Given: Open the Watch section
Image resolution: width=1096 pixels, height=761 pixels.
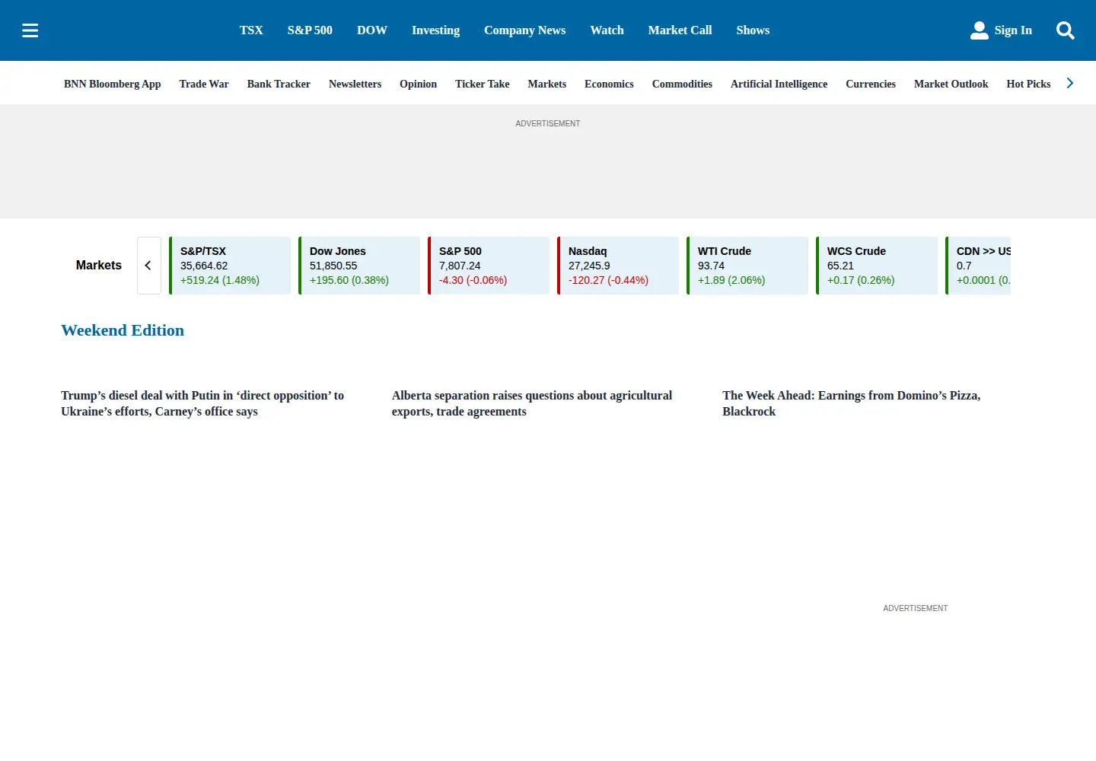Looking at the screenshot, I should pos(607,30).
